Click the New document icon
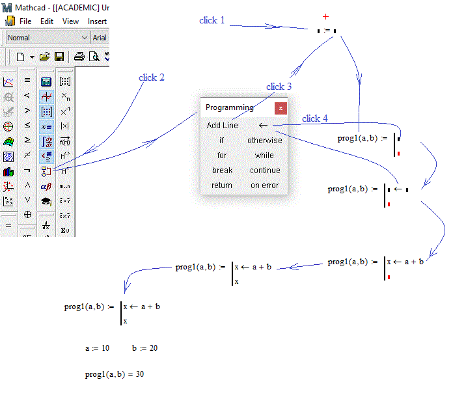The width and height of the screenshot is (466, 397). click(x=20, y=57)
